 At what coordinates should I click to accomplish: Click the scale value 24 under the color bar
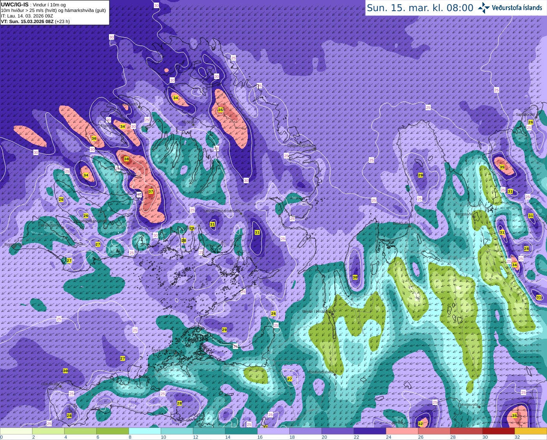click(x=388, y=437)
